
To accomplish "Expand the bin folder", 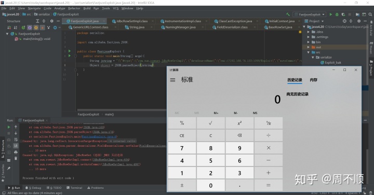I will coord(309,42).
